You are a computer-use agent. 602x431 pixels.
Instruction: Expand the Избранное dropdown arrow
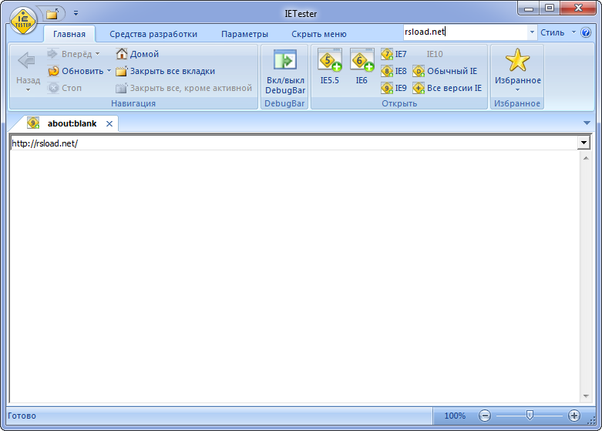point(517,90)
